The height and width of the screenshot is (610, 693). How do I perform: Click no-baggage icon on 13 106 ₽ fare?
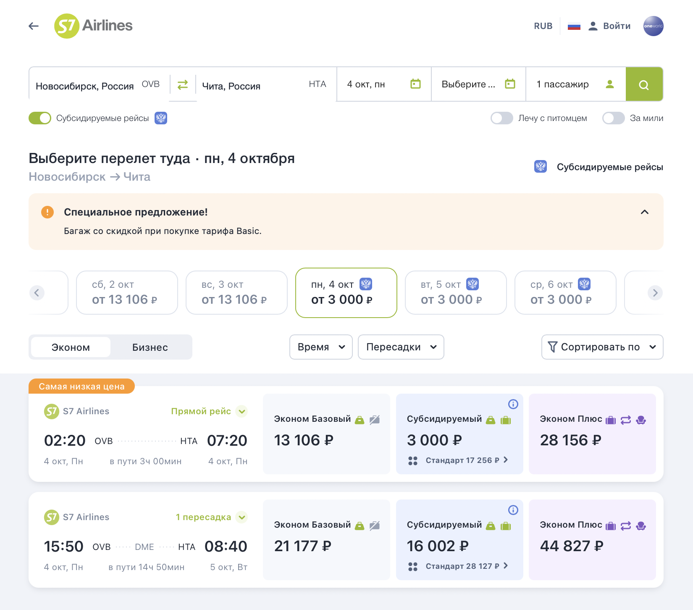pos(375,420)
